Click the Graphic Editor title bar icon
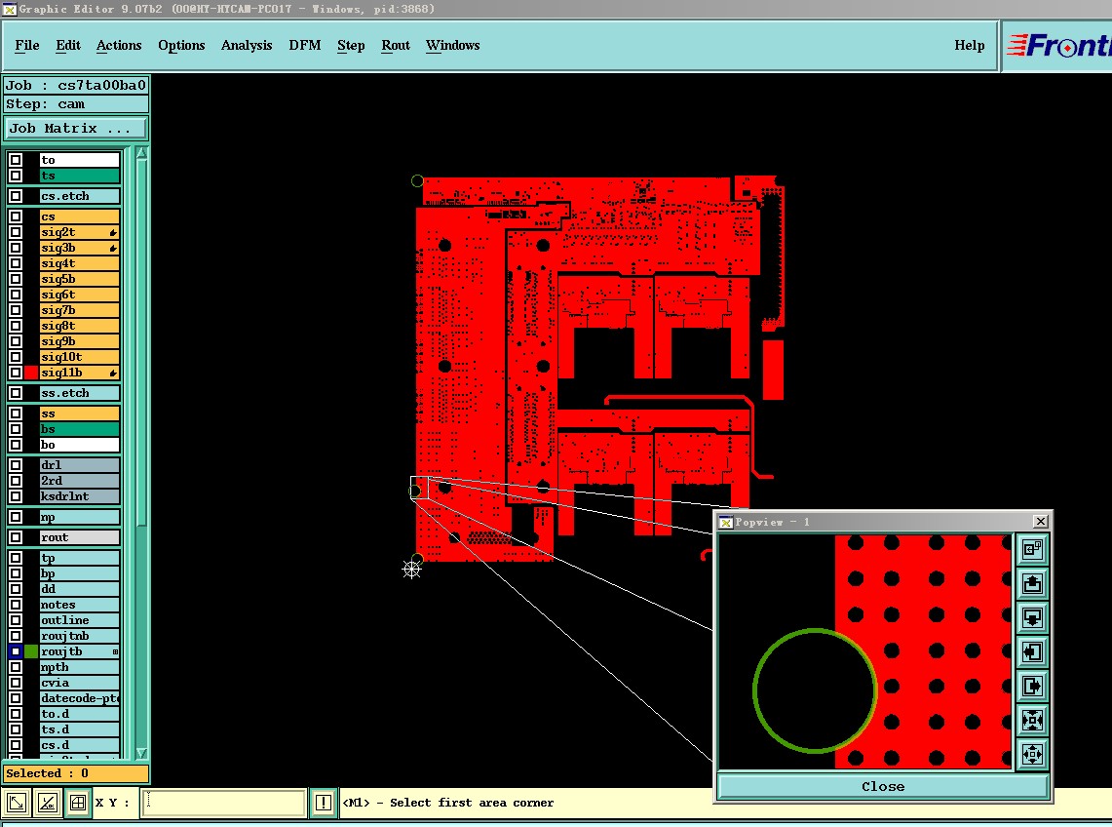Screen dimensions: 1112x827 coord(9,9)
